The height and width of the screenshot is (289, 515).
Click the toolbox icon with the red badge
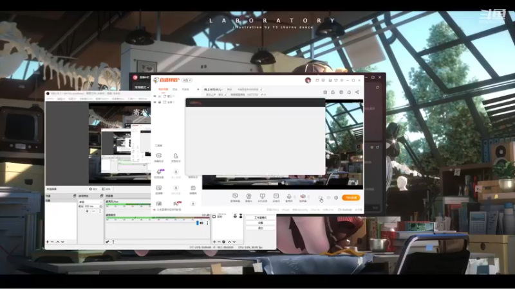point(176,204)
